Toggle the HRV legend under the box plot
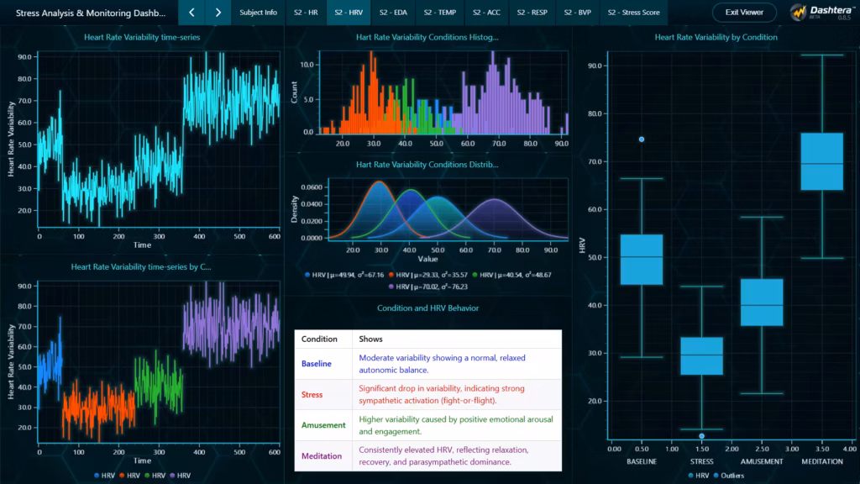The width and height of the screenshot is (860, 484). pos(690,476)
